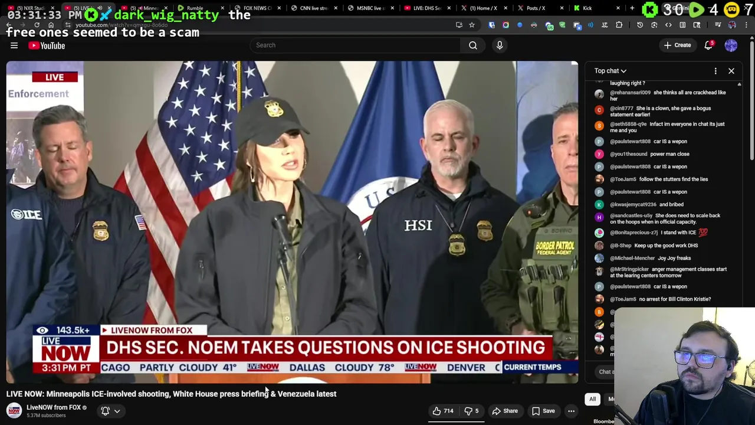Switch to the Home / X tab
The width and height of the screenshot is (755, 425).
tap(485, 8)
